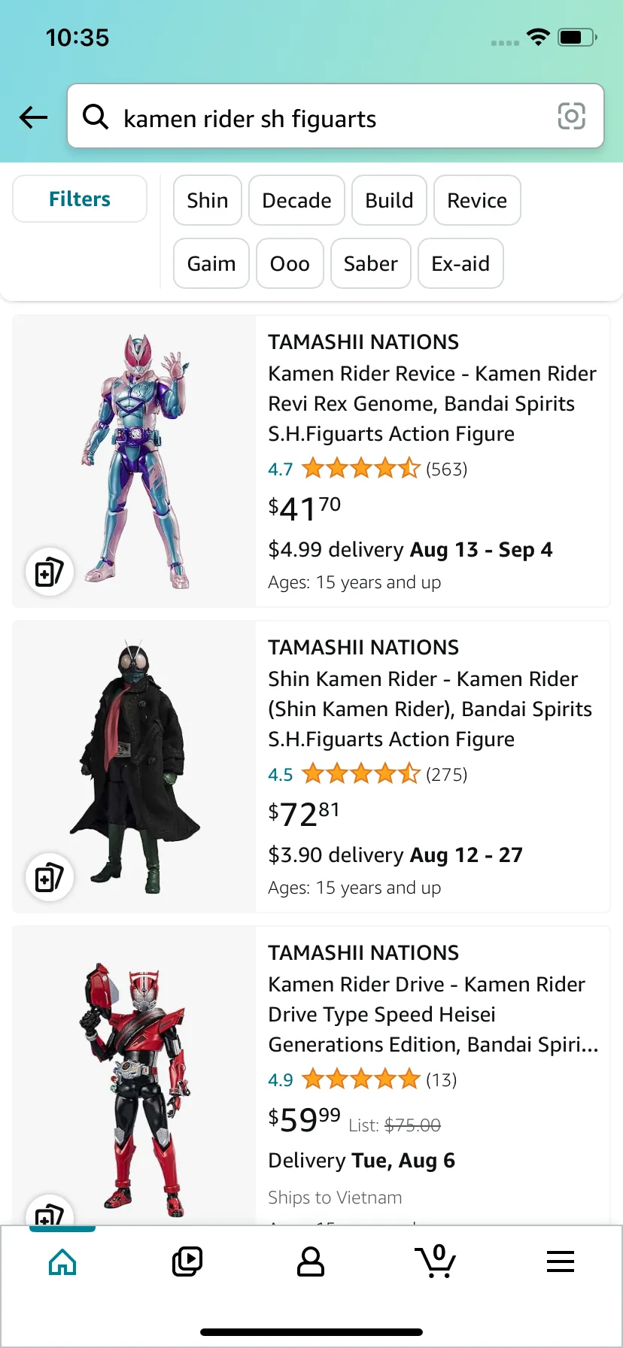Open Shin Kamen Rider product title
The image size is (623, 1348).
coord(430,709)
